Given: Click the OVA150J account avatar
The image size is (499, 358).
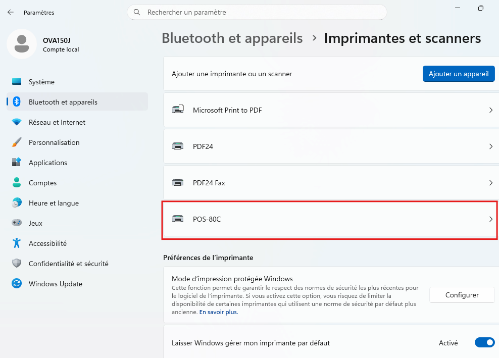Looking at the screenshot, I should [21, 44].
